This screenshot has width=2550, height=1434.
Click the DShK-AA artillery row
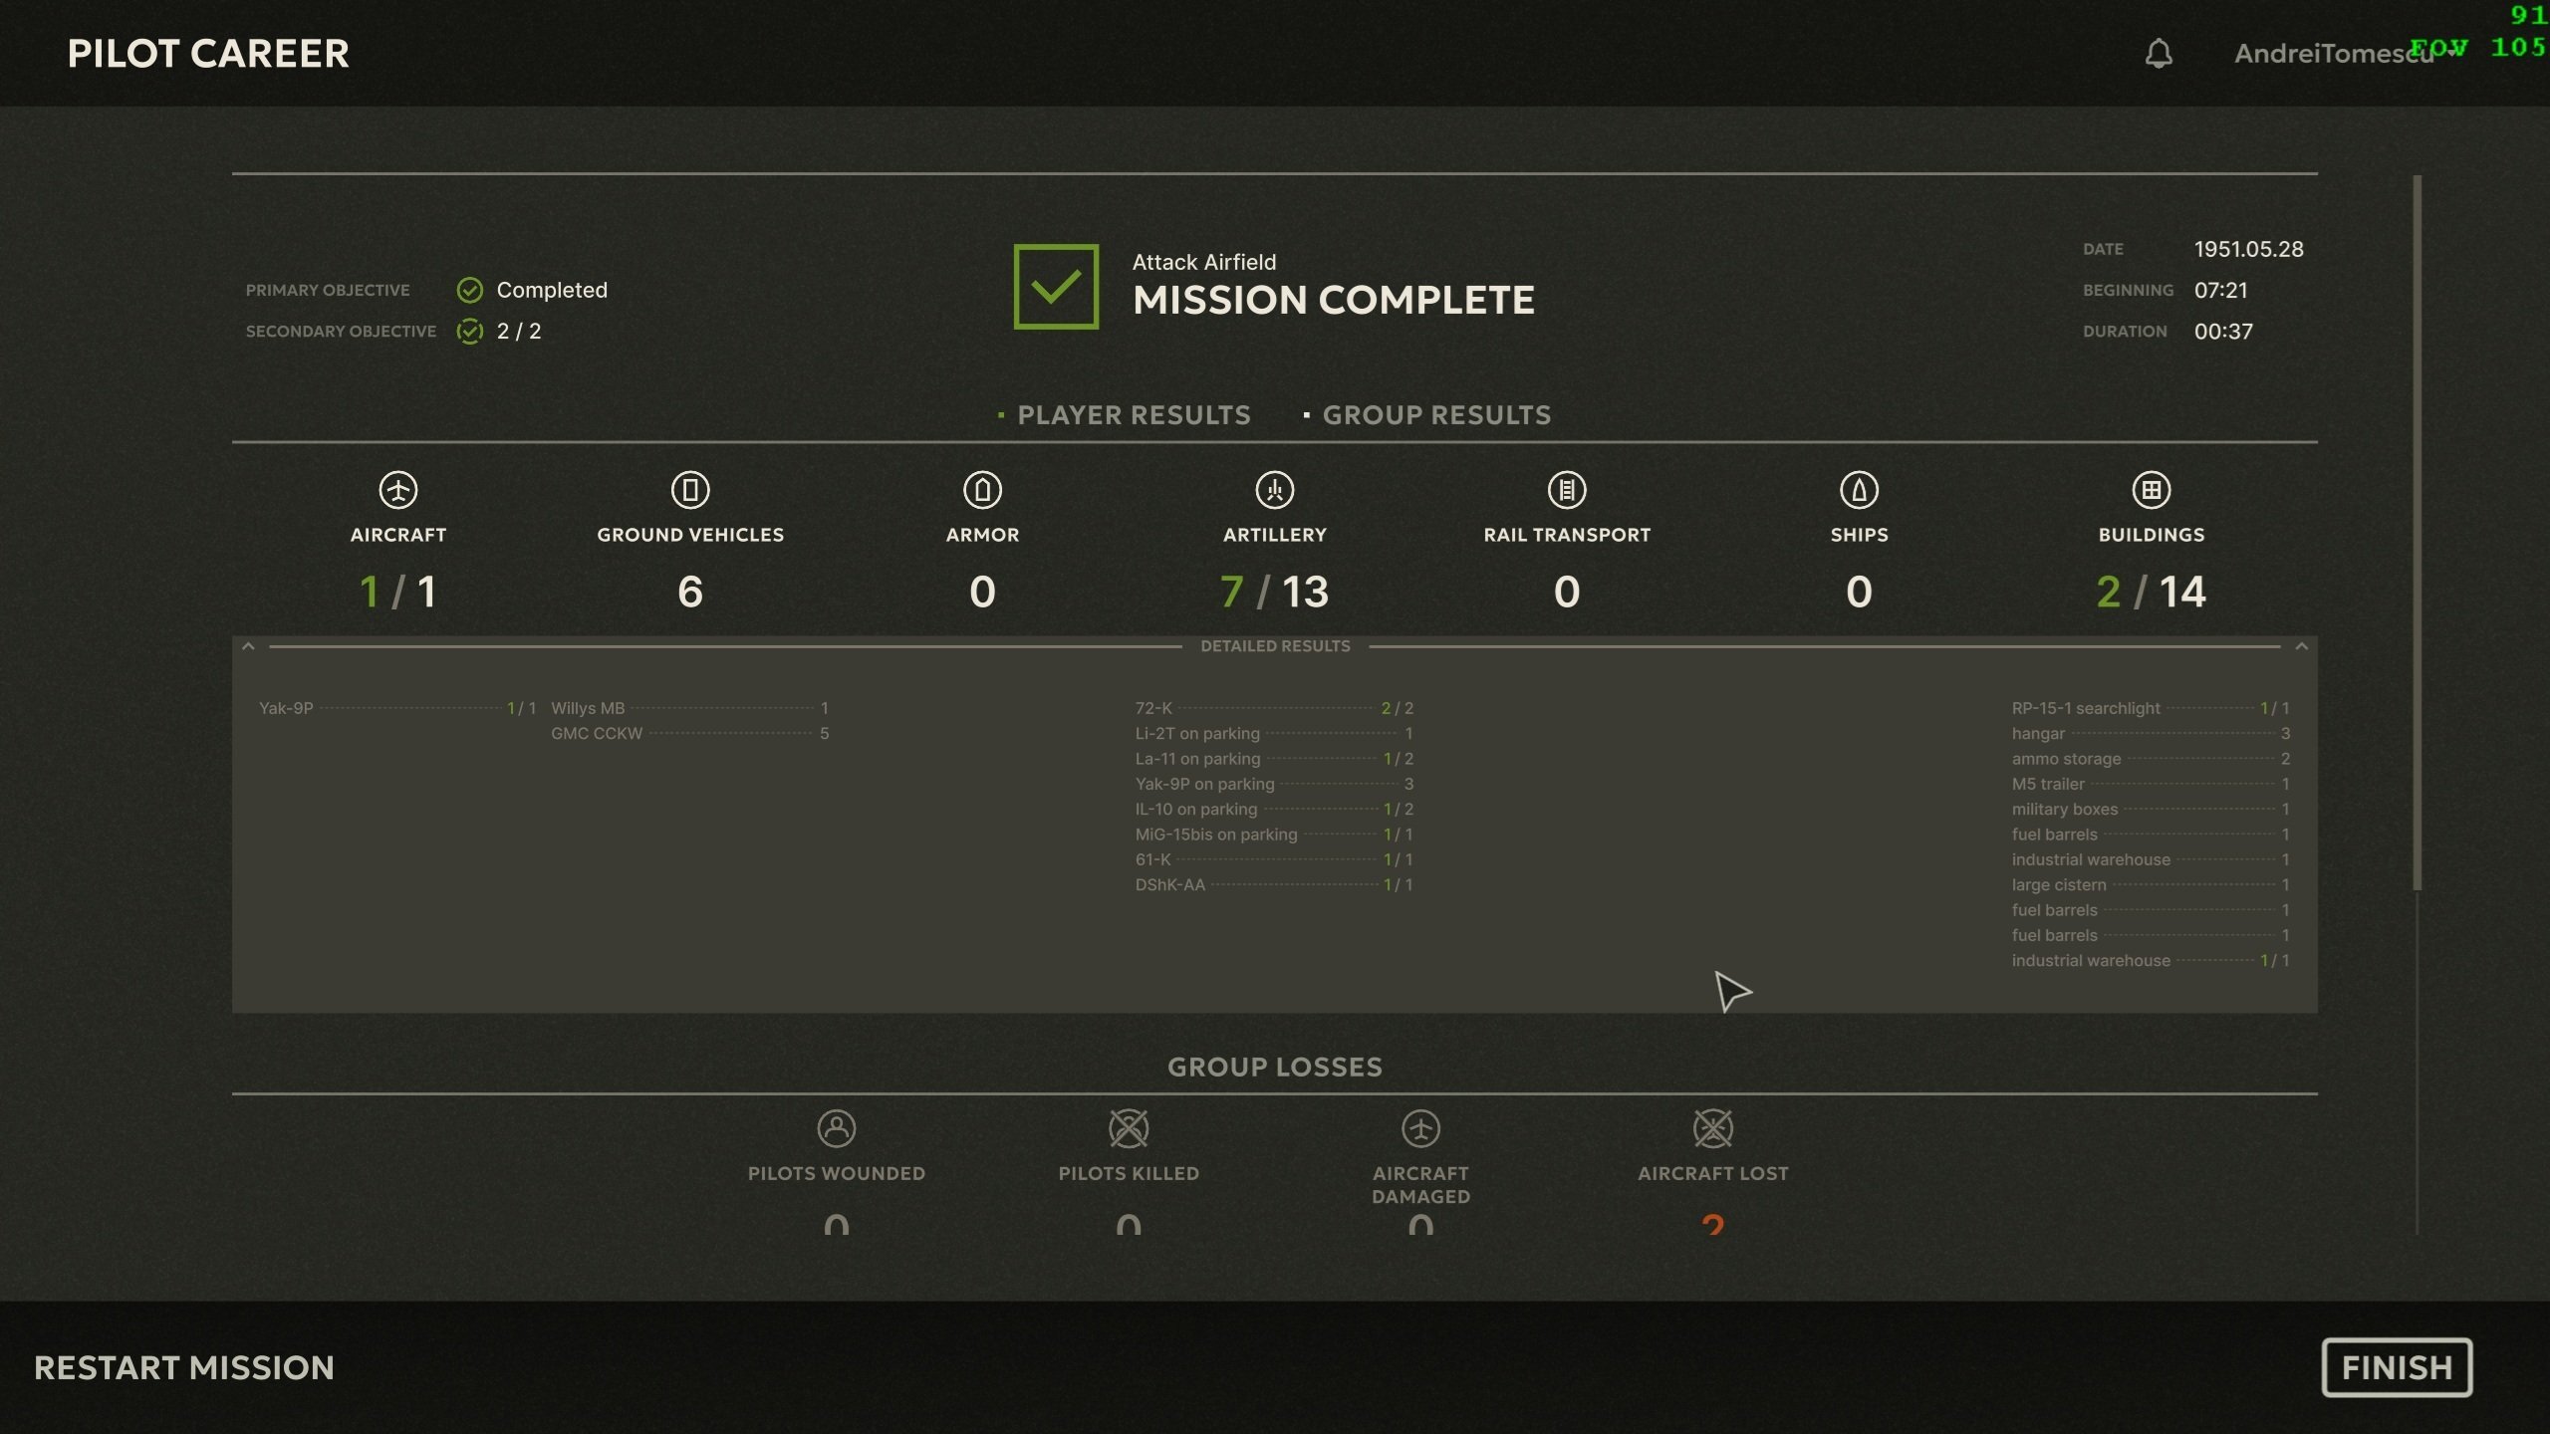[x=1274, y=884]
